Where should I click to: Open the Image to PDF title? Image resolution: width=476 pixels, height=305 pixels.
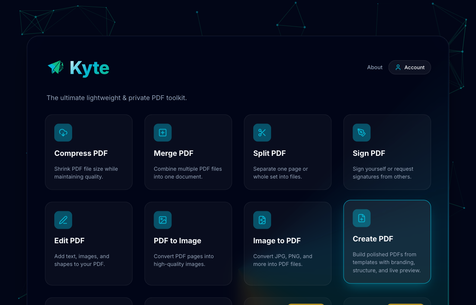(277, 241)
